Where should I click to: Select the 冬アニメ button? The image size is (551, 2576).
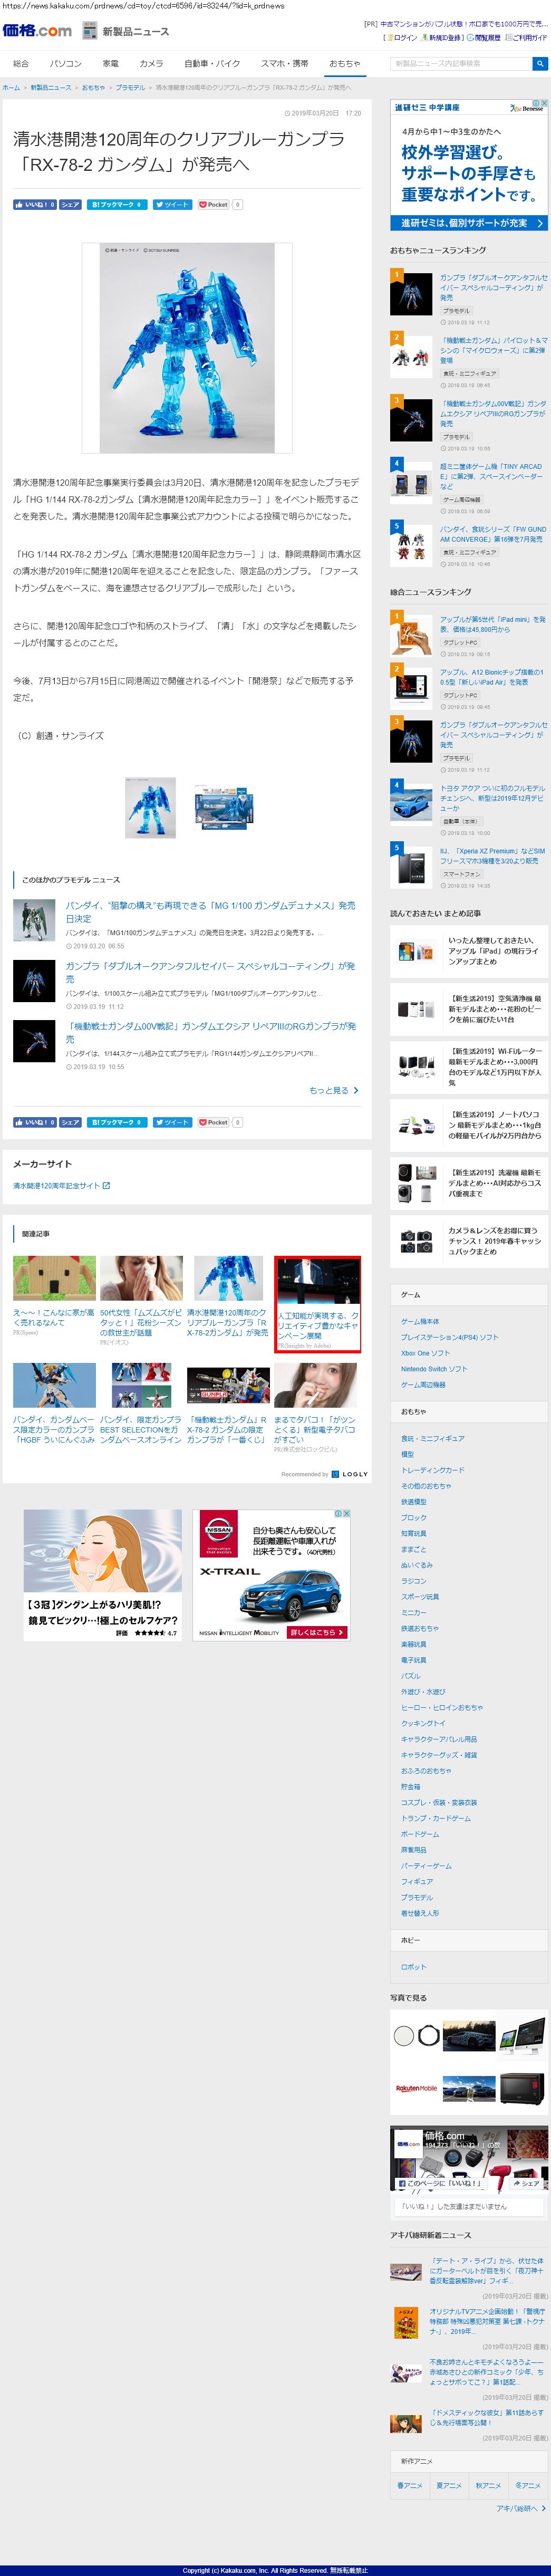tap(528, 2485)
